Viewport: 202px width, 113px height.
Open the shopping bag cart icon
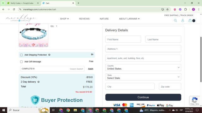pos(190,20)
